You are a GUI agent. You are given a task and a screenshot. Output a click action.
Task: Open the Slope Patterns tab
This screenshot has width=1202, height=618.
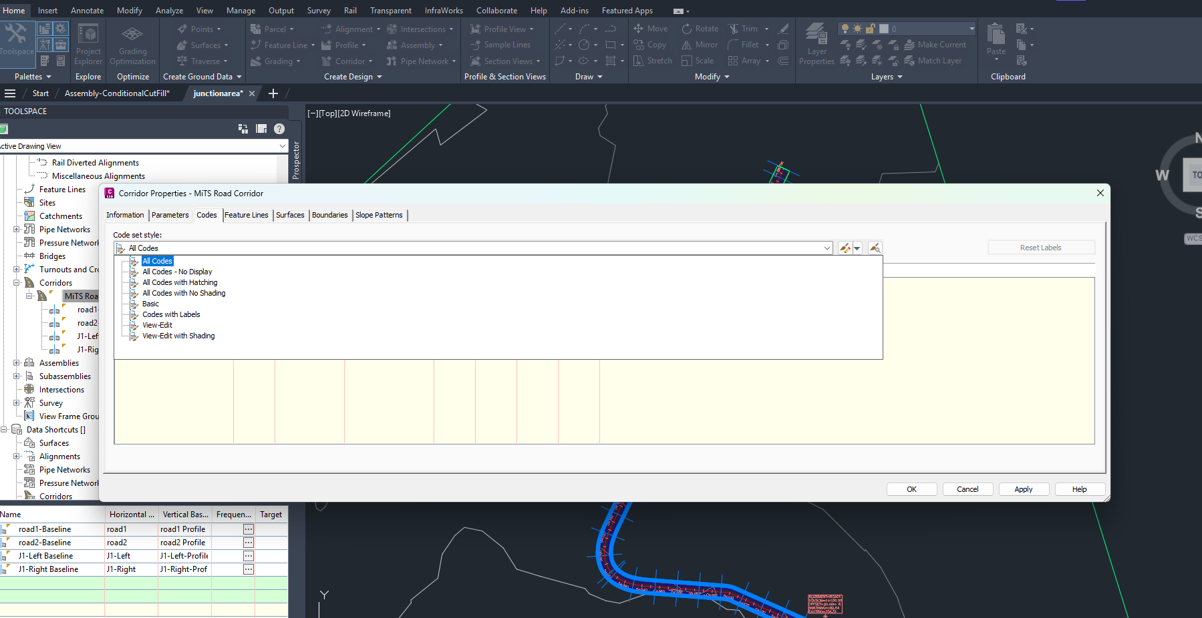(x=379, y=215)
